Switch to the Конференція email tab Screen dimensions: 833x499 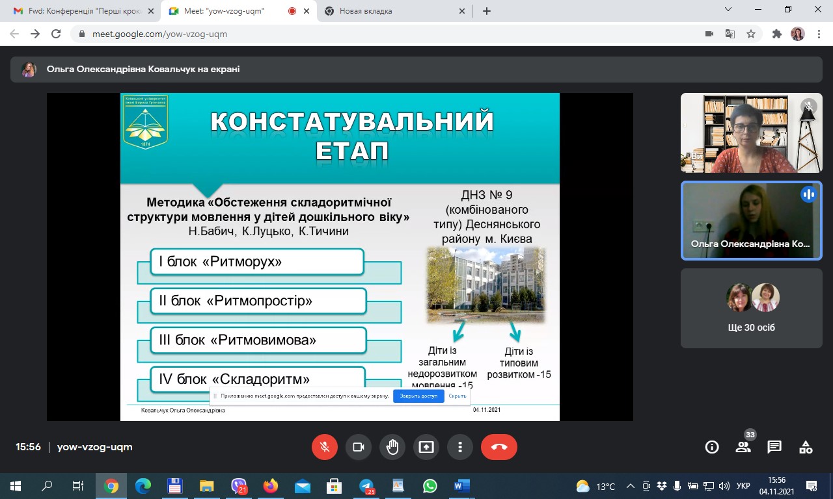[78, 10]
